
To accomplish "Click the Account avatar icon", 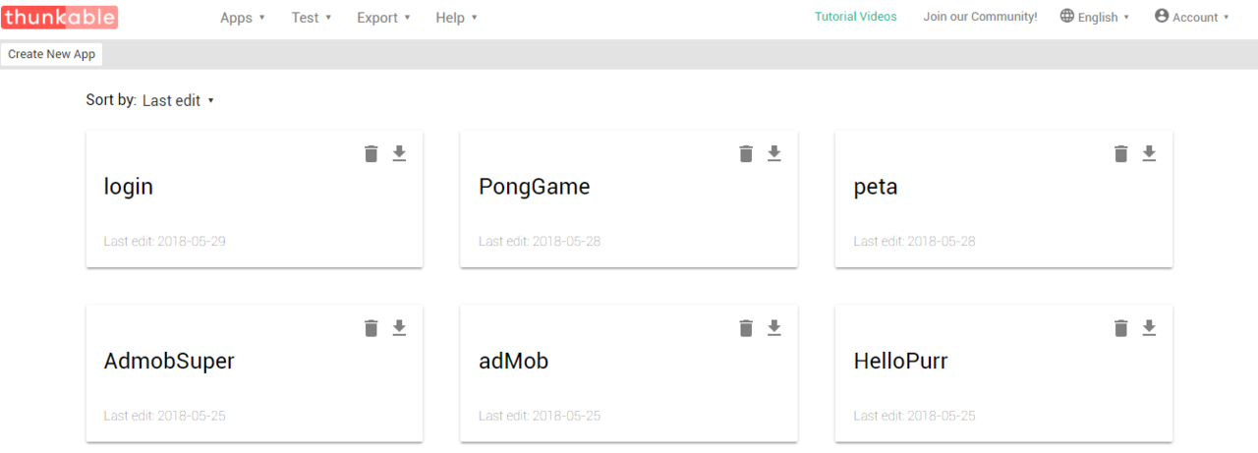I will click(1162, 16).
